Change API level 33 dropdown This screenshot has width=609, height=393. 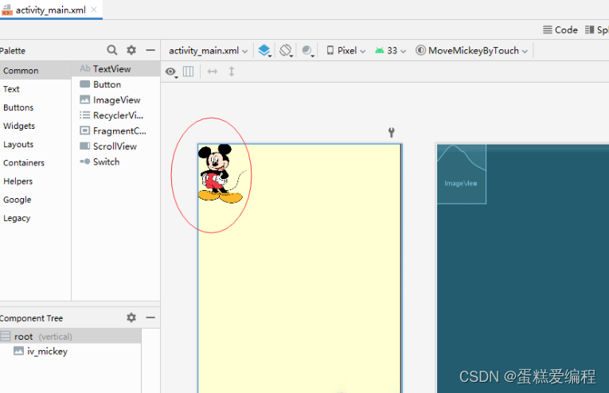pyautogui.click(x=390, y=51)
